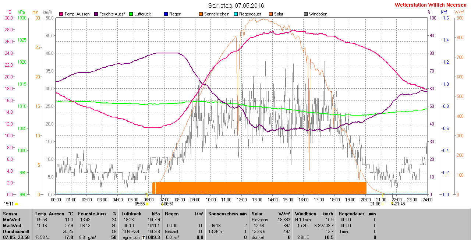Click the Regen l/m² column header
471x240 pixels.
[x=184, y=213]
